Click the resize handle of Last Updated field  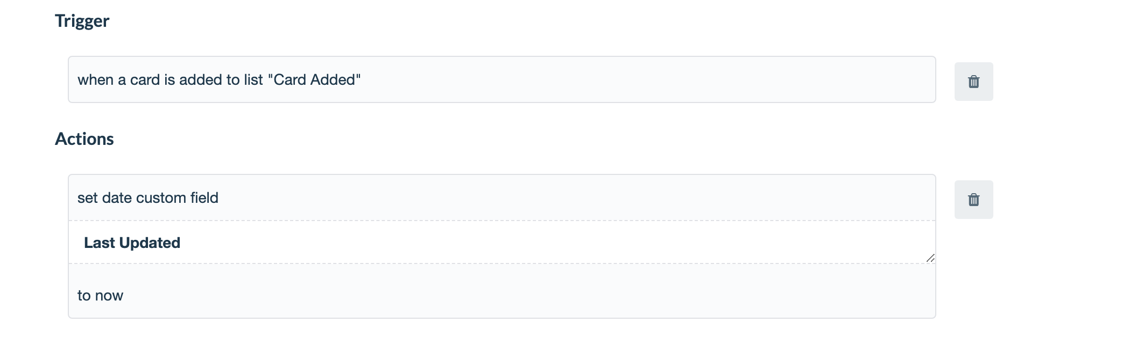(930, 258)
